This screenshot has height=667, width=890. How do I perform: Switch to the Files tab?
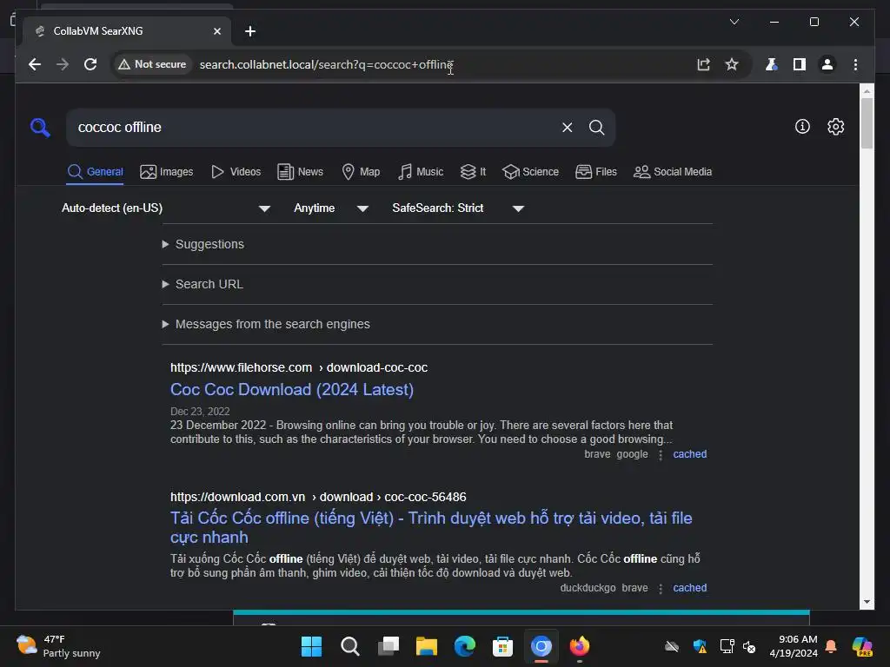[596, 172]
